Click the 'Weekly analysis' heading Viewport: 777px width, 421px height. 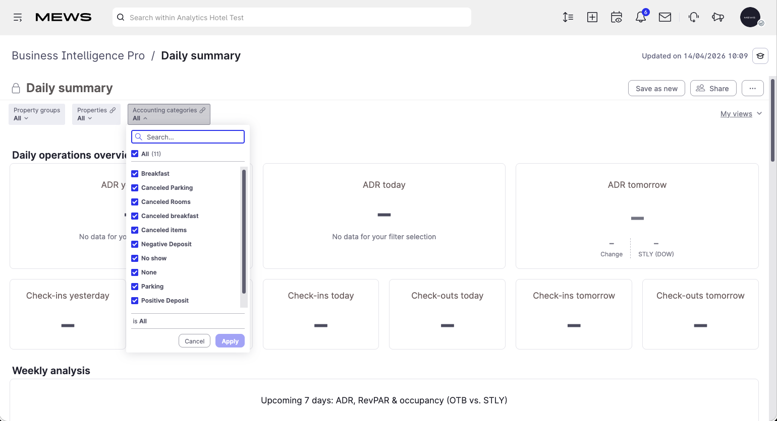(x=51, y=371)
